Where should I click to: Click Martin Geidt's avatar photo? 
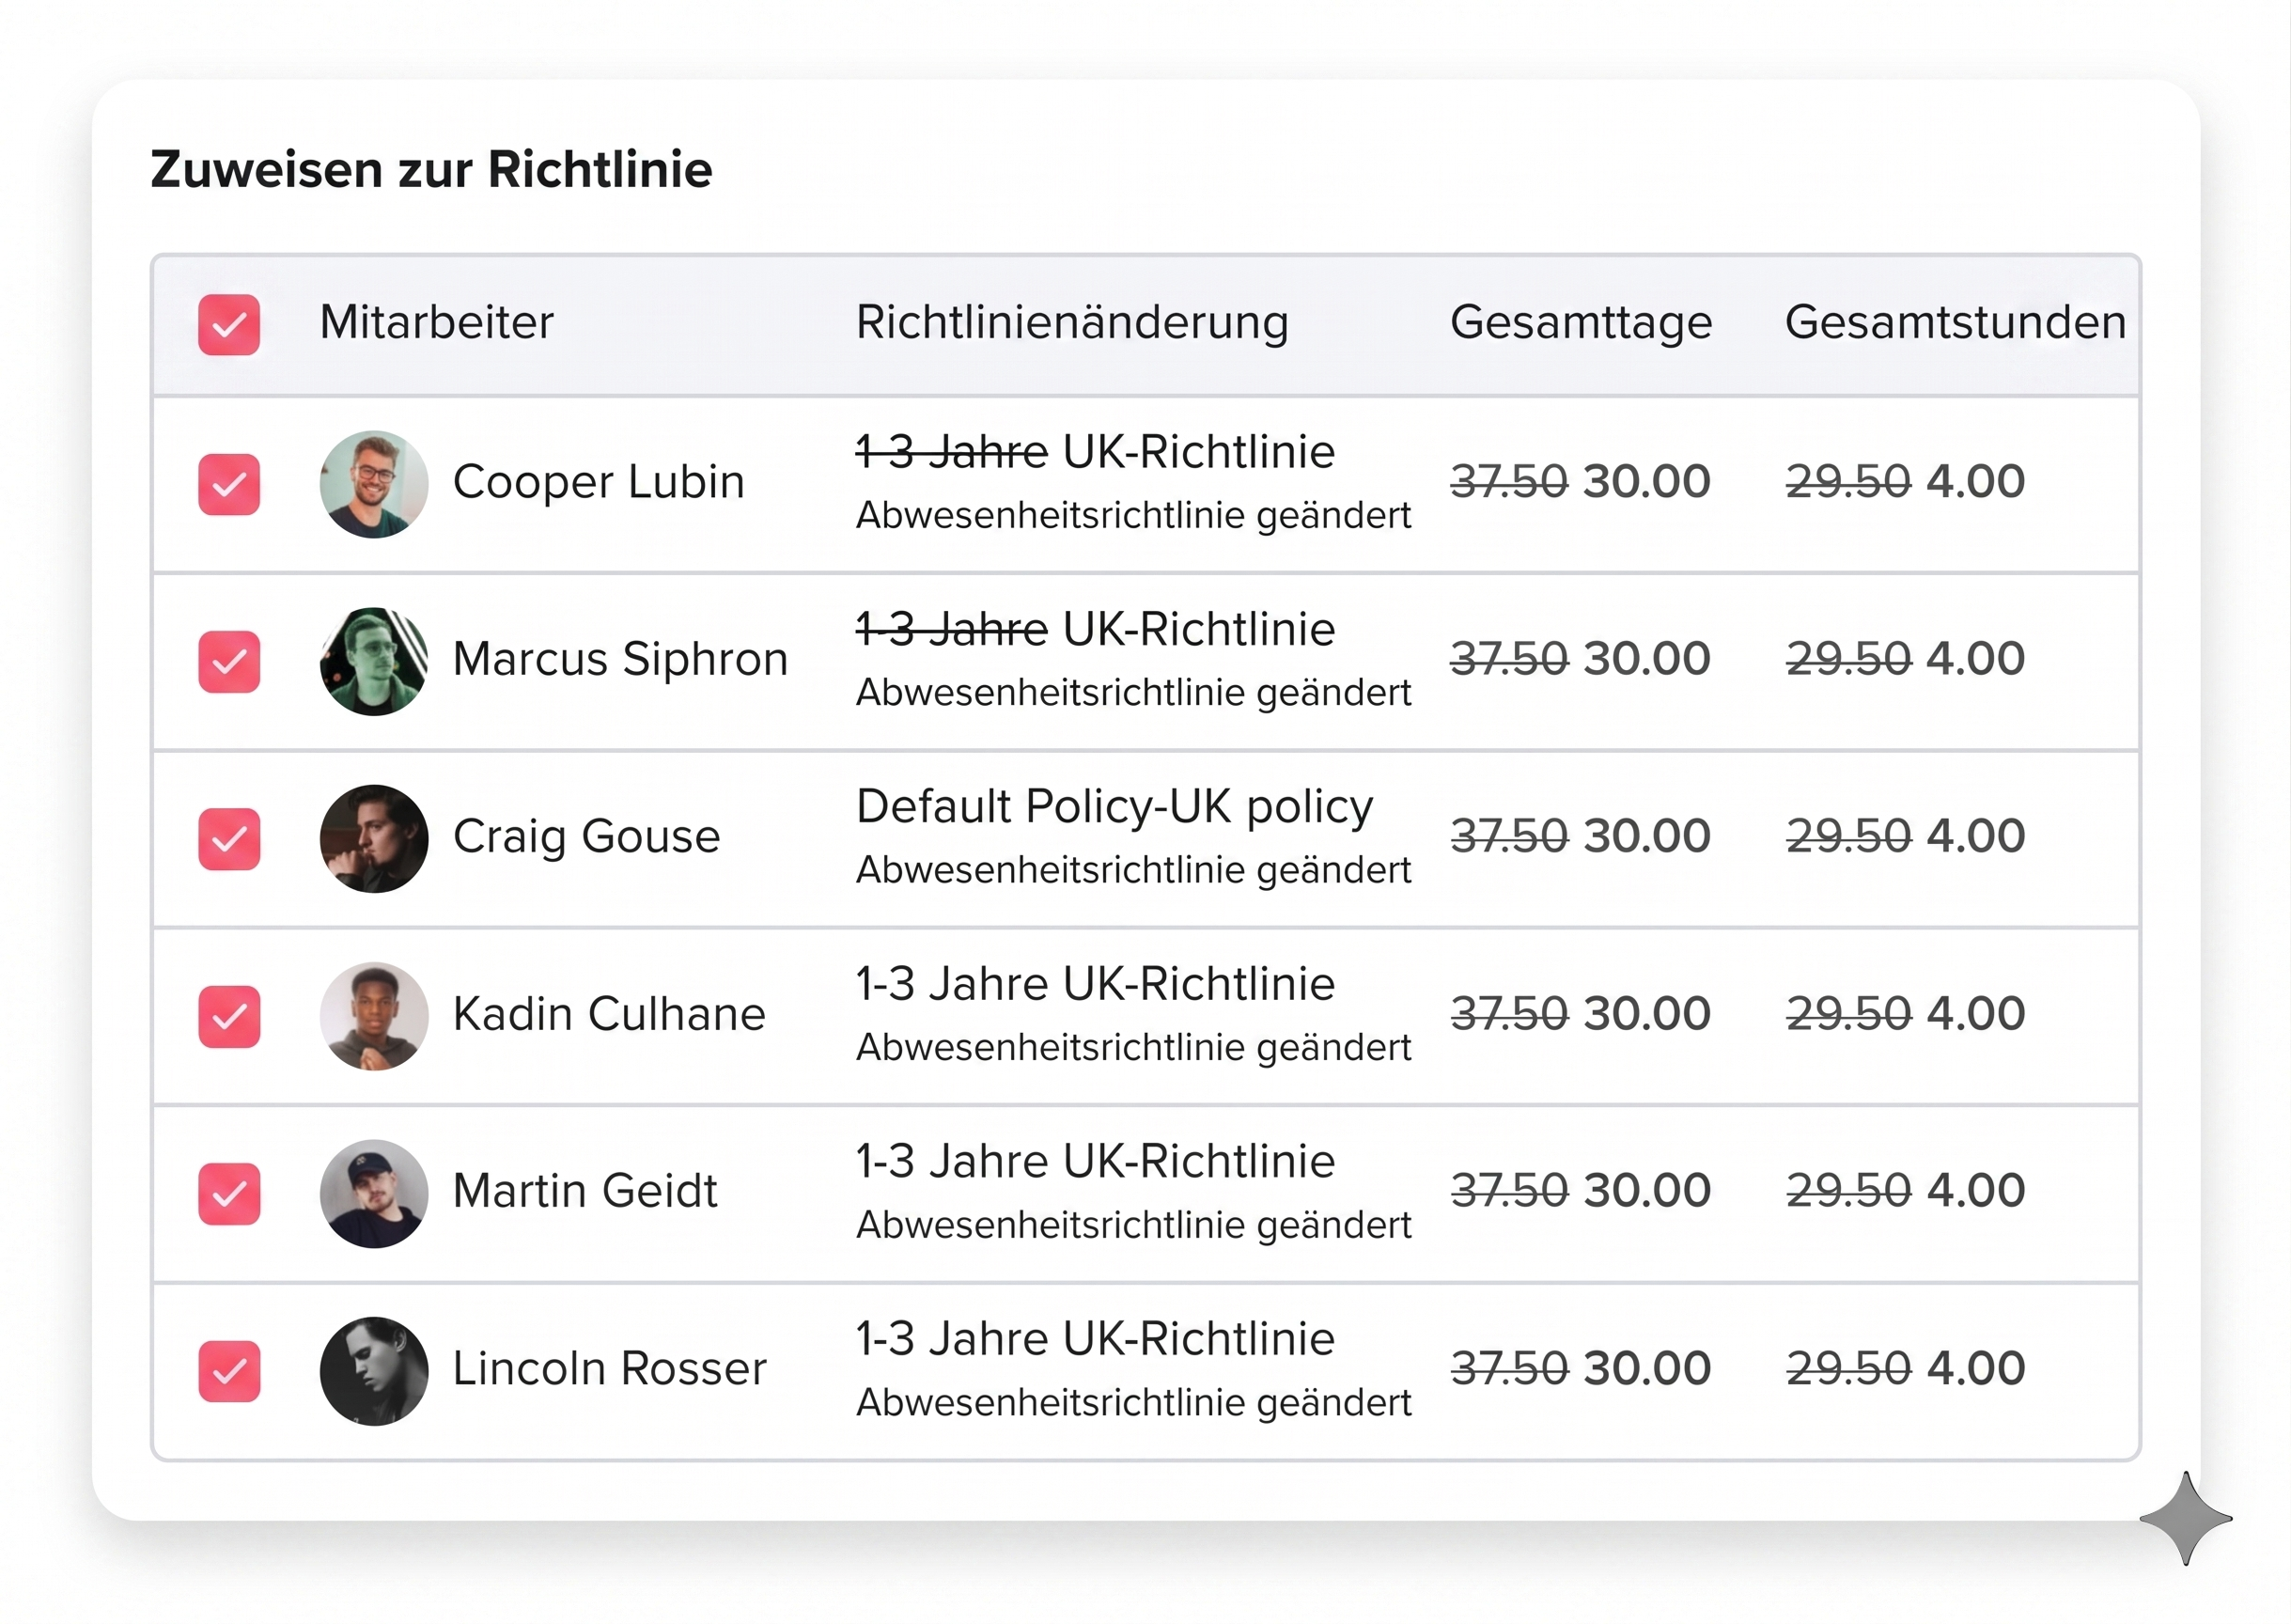[374, 1193]
